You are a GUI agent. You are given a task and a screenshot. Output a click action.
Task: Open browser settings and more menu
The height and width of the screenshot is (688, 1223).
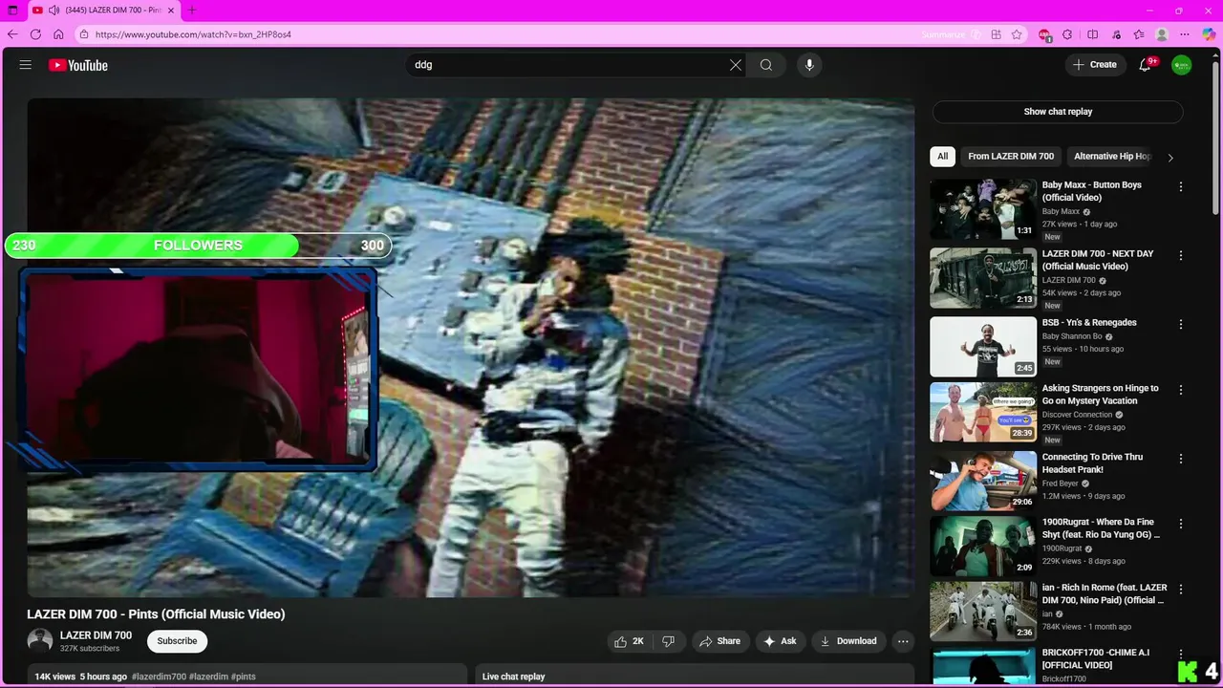pos(1185,34)
